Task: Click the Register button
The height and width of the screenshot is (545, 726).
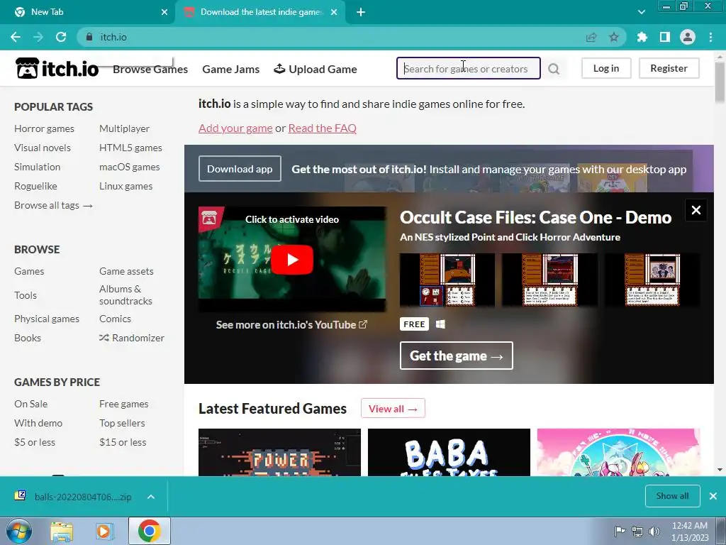Action: (669, 68)
